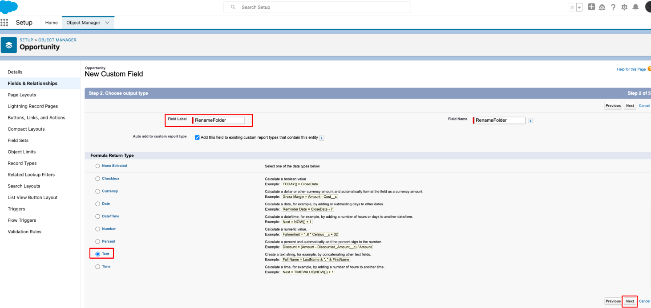Viewport: 651px width, 308px height.
Task: Click the Cancel link beneath the return type list
Action: (x=644, y=301)
